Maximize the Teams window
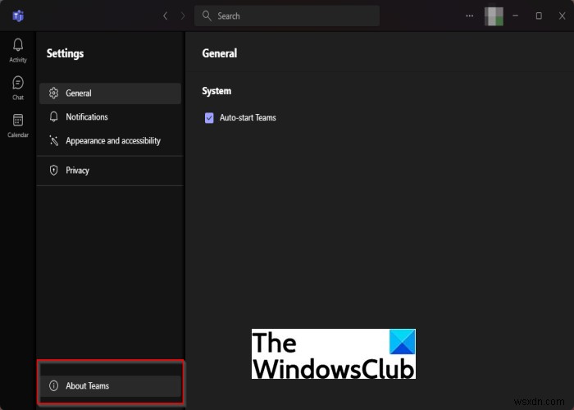The image size is (574, 410). click(x=539, y=16)
